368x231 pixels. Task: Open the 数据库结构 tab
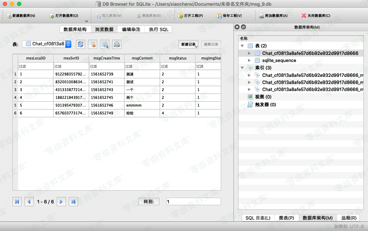point(75,29)
